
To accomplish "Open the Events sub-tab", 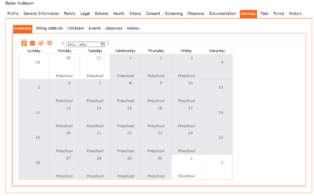I will [94, 28].
